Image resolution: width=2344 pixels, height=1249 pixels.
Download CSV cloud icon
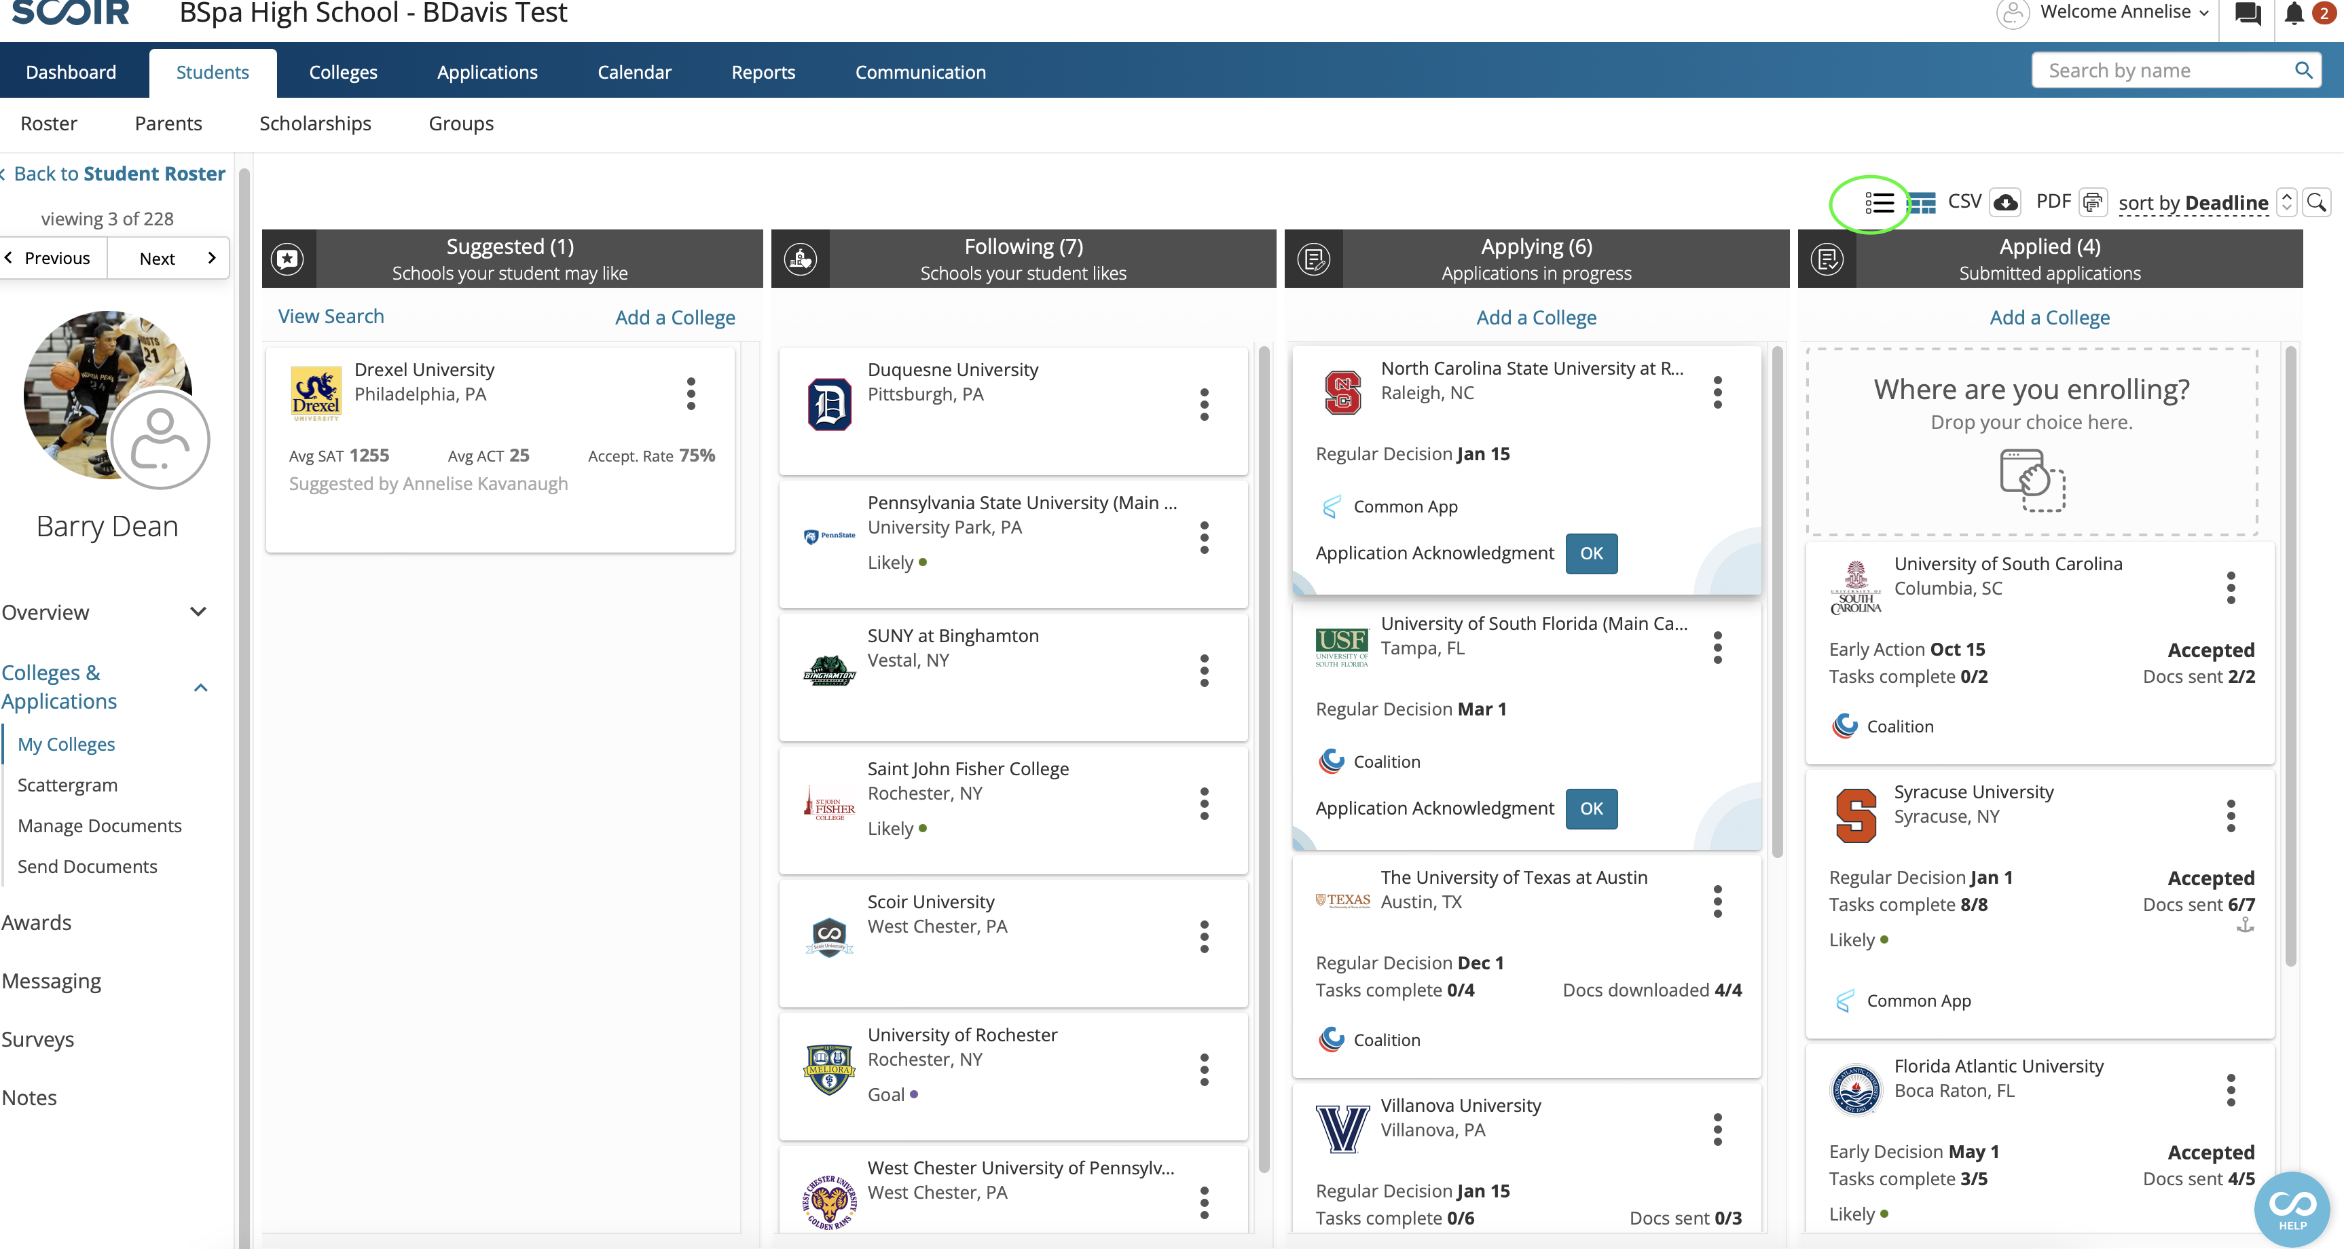tap(2005, 202)
